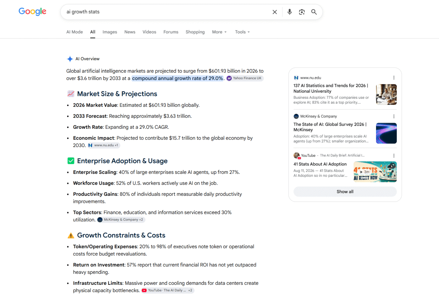Image resolution: width=439 pixels, height=297 pixels.
Task: Open the McKinsey & Company +2 citation chip
Action: pos(121,220)
